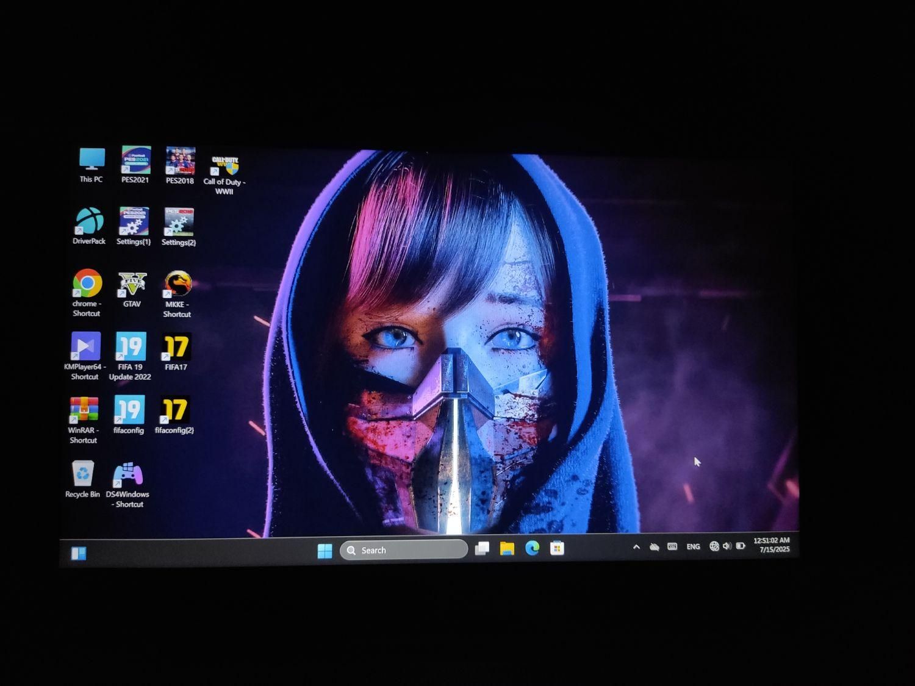Open the Windows Start menu

325,551
